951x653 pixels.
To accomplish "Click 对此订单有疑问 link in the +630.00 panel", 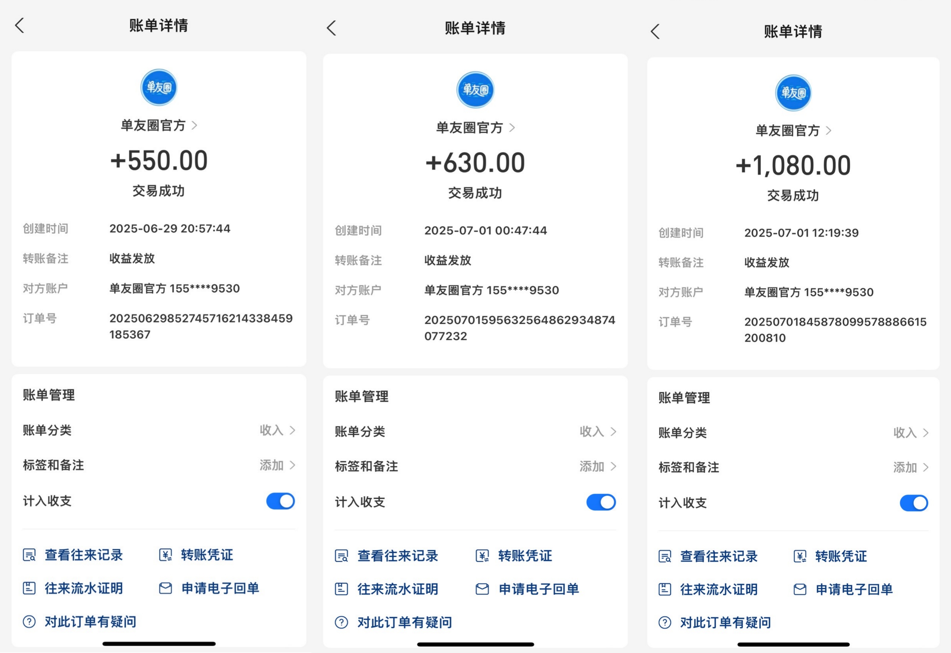I will (x=405, y=622).
